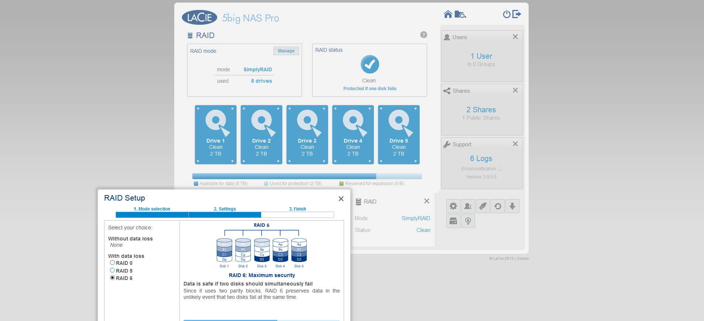Open the RAID help question mark
The height and width of the screenshot is (321, 704).
(424, 35)
